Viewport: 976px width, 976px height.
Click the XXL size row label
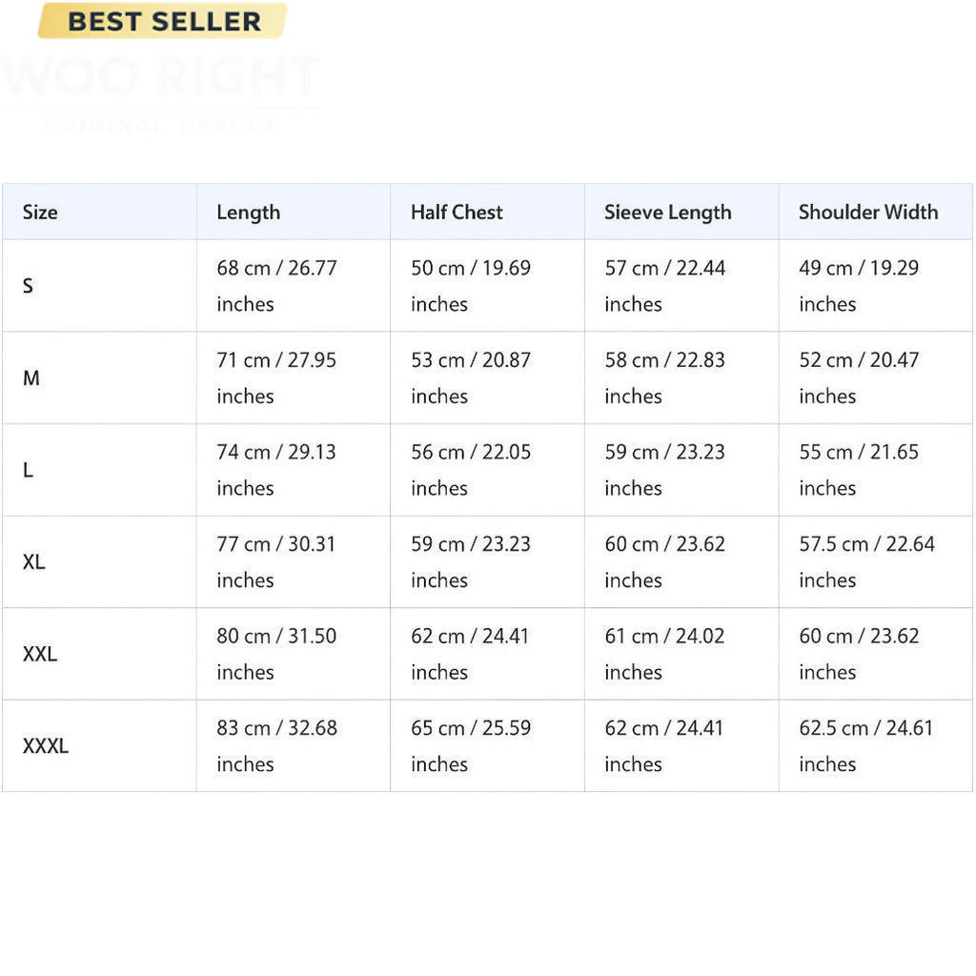40,654
